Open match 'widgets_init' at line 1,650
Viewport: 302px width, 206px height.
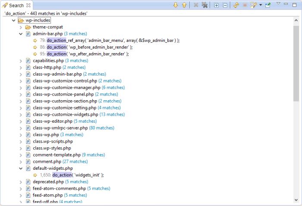(x=72, y=175)
